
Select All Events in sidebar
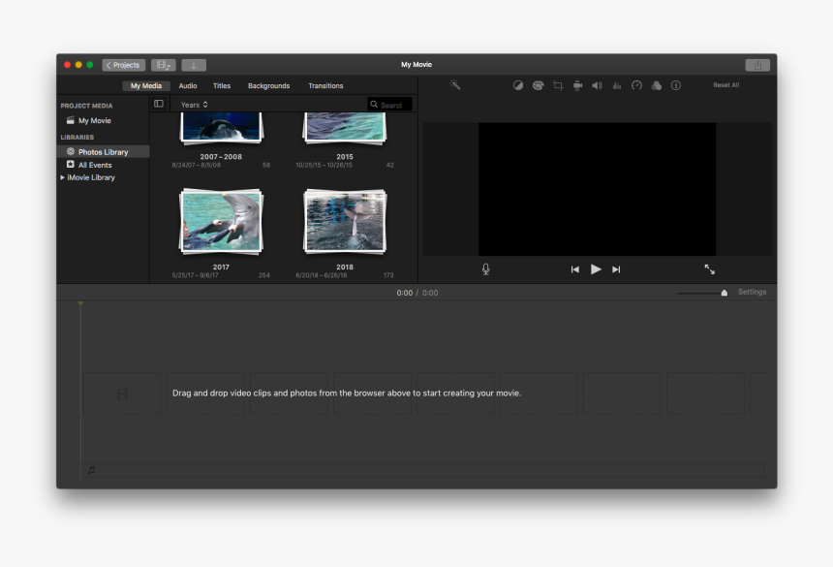(95, 165)
